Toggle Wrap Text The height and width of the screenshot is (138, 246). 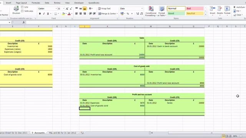[x=104, y=8]
